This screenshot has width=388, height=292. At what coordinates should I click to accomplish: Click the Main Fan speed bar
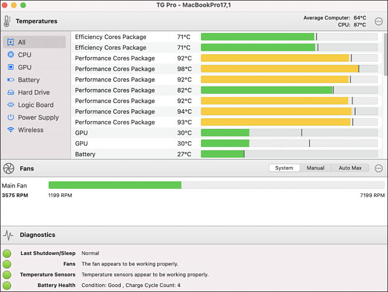(x=216, y=185)
